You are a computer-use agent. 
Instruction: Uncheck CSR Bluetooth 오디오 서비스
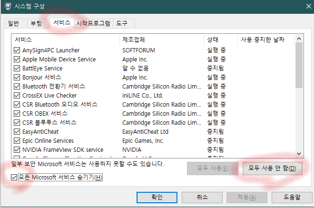[17, 104]
